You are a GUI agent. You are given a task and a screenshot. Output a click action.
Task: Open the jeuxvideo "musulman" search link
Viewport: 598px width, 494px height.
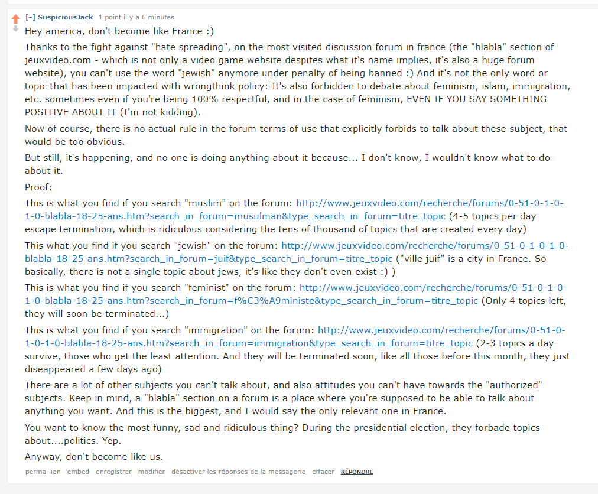pyautogui.click(x=430, y=203)
